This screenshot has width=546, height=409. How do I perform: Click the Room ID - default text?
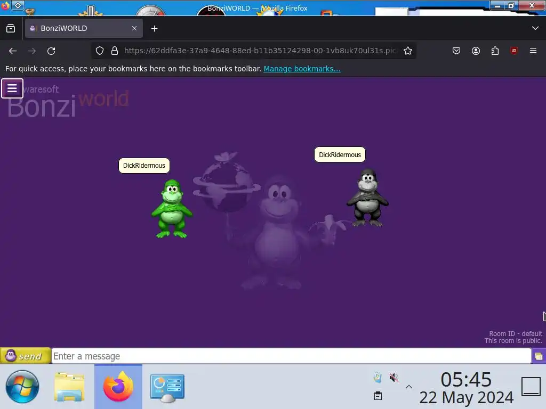(x=516, y=333)
